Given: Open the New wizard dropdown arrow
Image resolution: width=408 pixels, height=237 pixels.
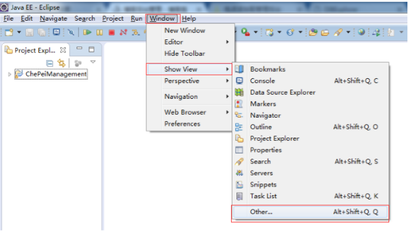Looking at the screenshot, I should [19, 32].
